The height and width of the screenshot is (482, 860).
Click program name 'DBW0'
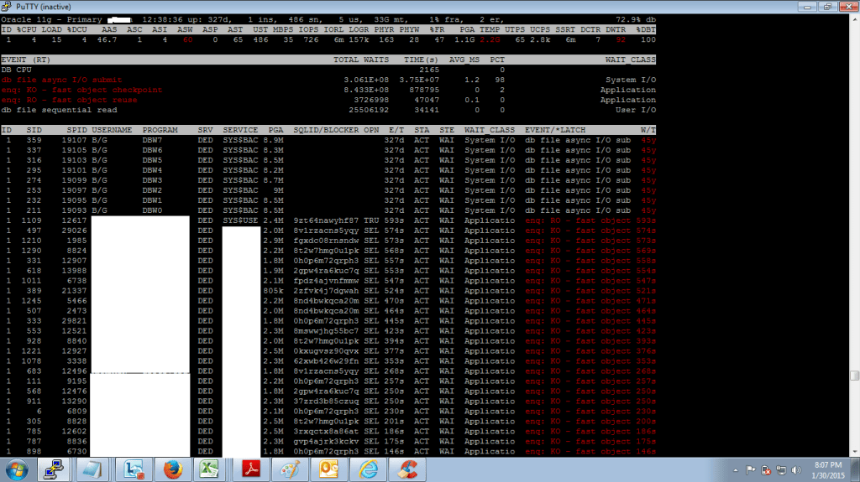coord(153,210)
